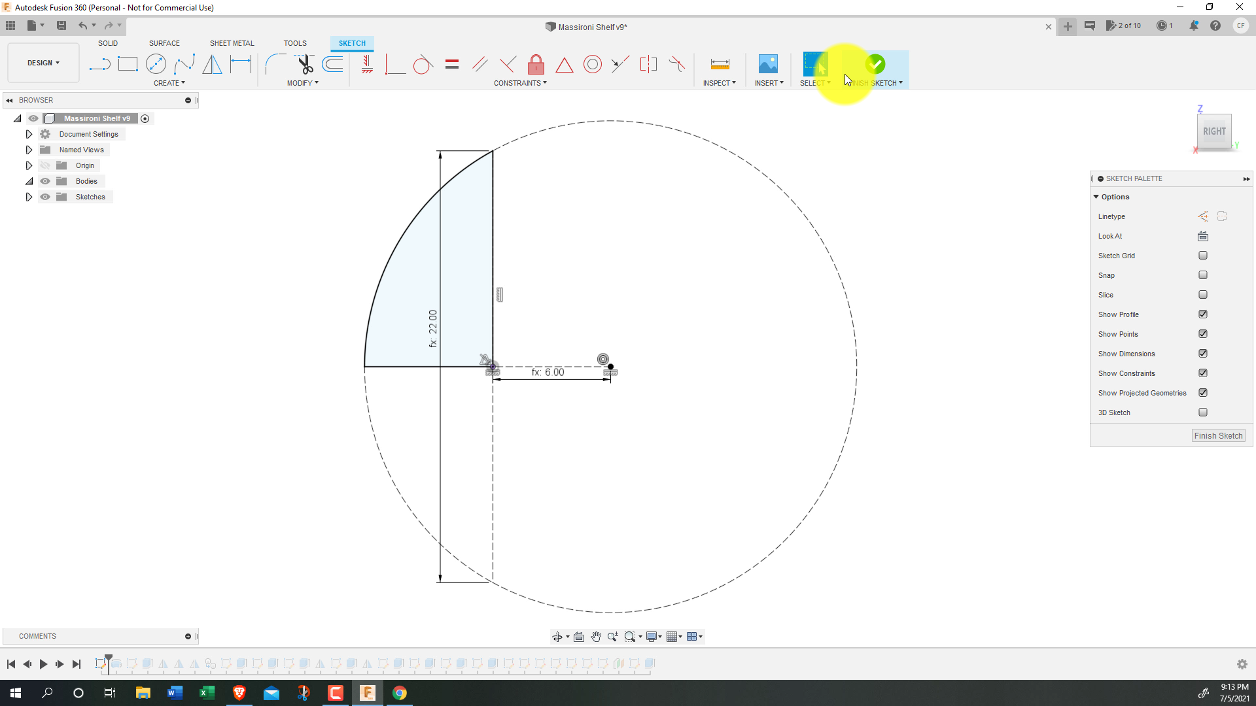Switch to the SURFACE tab
Viewport: 1256px width, 706px height.
pos(164,43)
